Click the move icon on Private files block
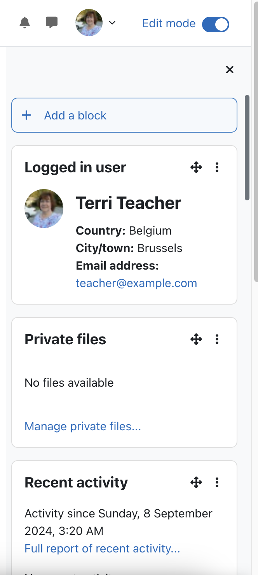Image resolution: width=258 pixels, height=575 pixels. coord(196,339)
